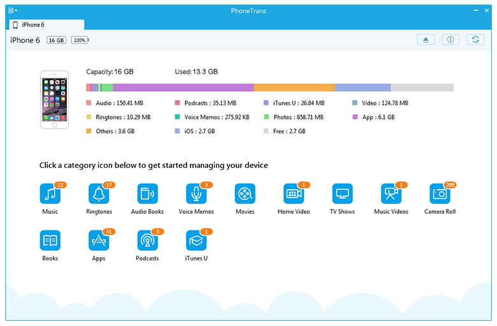
Task: Open the Home Video category
Action: tap(294, 194)
